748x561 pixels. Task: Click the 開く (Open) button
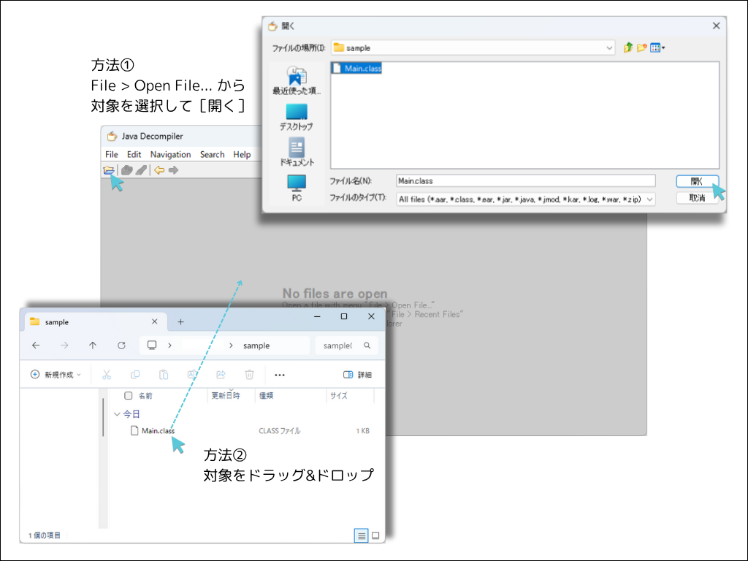point(697,180)
